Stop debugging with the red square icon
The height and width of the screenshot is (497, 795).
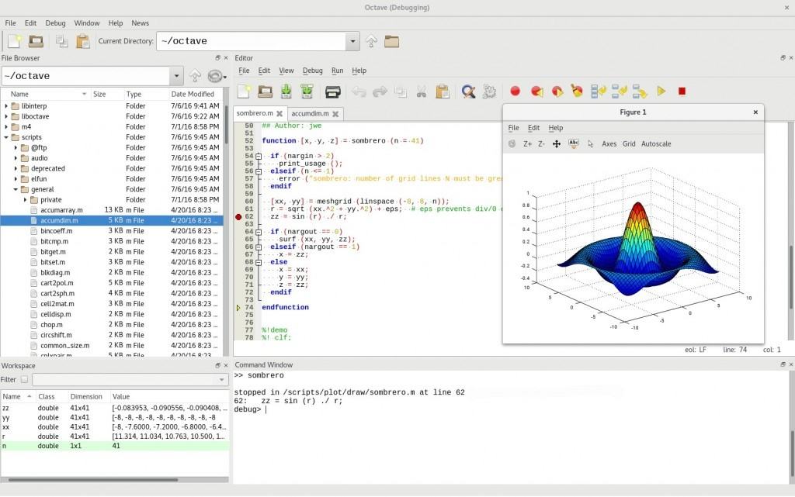coord(682,91)
